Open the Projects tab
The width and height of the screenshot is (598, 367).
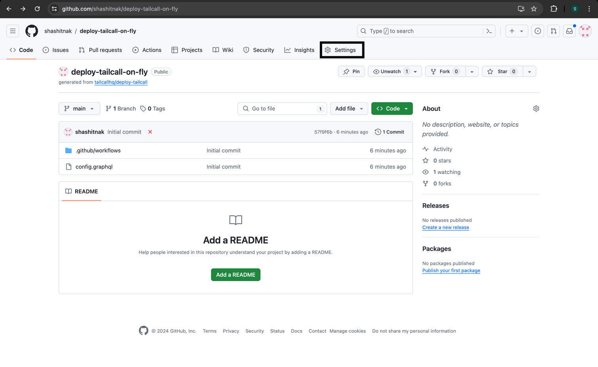click(x=187, y=50)
